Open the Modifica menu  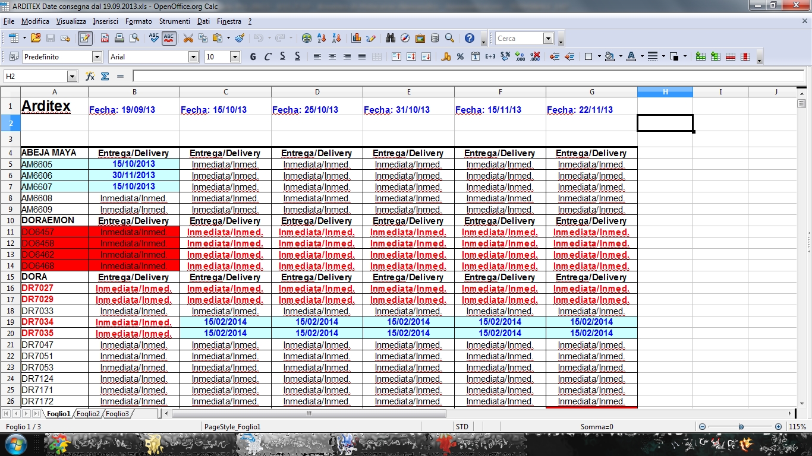tap(35, 21)
